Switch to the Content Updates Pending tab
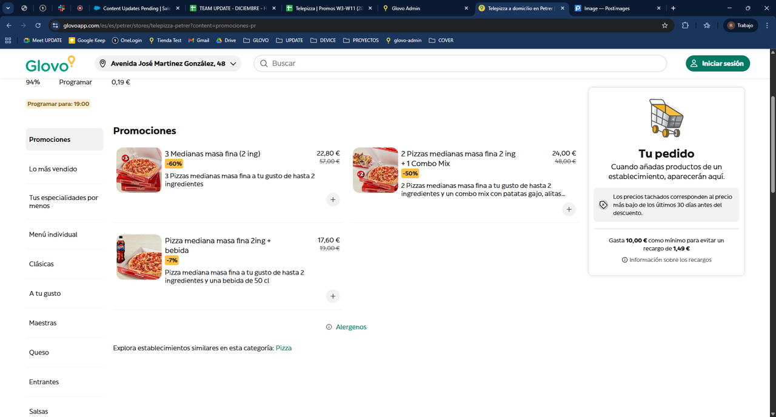 point(136,8)
